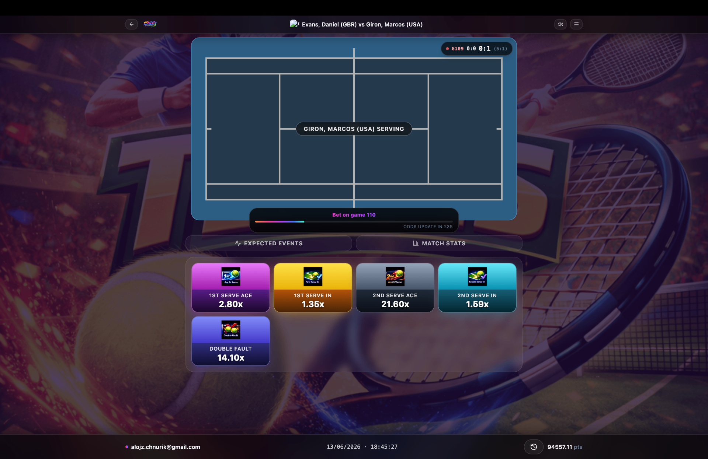Bet on Double Fault 14.10x
Image resolution: width=708 pixels, height=459 pixels.
pos(231,341)
